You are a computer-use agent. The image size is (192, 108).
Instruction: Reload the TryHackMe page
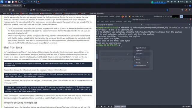10,10
